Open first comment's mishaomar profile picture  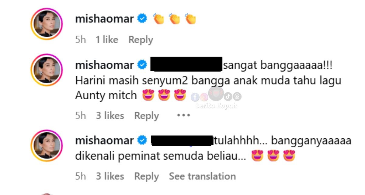tap(47, 24)
